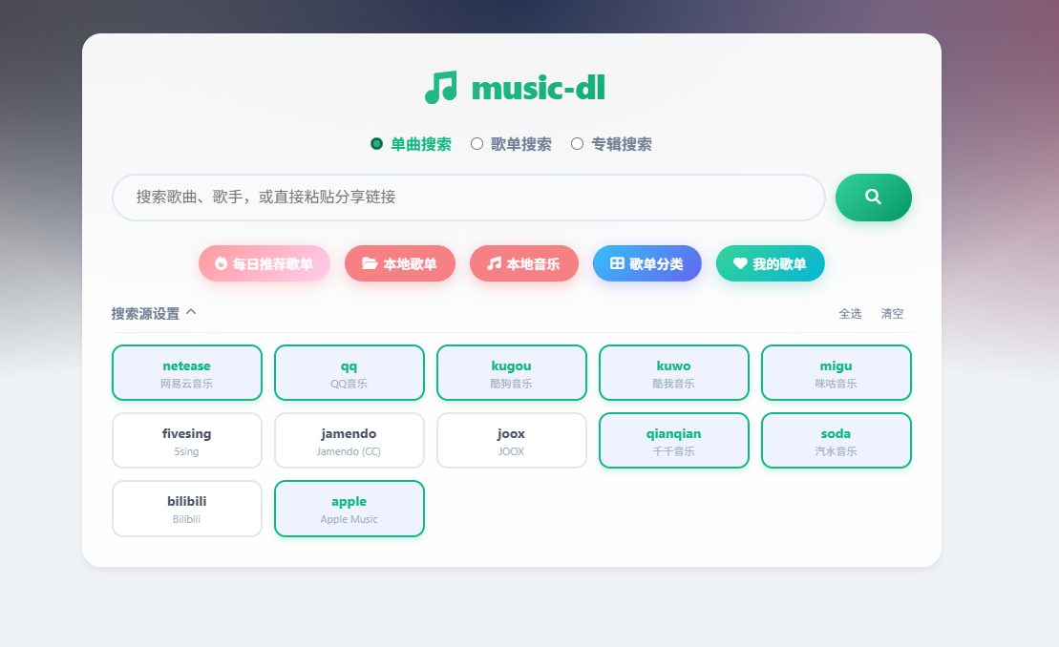
Task: Click the music-dl note logo icon
Action: pos(441,88)
